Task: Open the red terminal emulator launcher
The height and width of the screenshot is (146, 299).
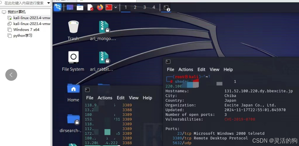Action: point(109,7)
